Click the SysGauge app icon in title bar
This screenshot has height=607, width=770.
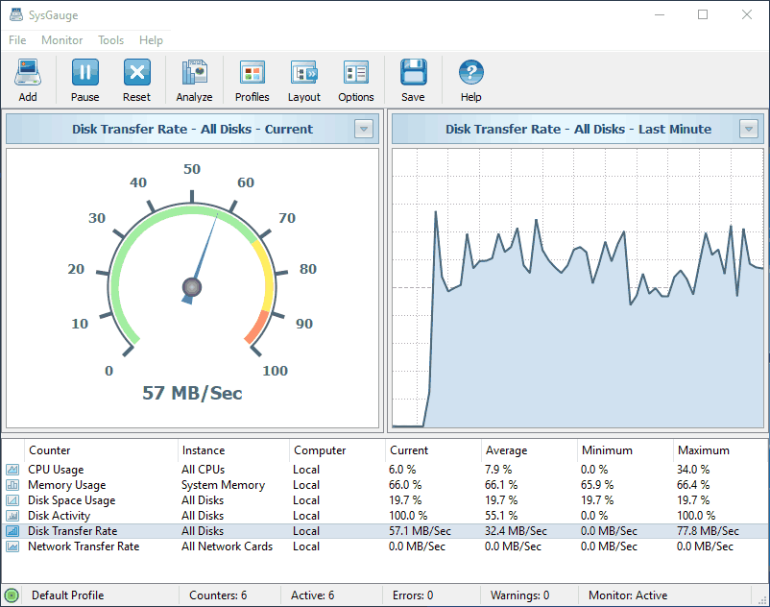(x=16, y=14)
